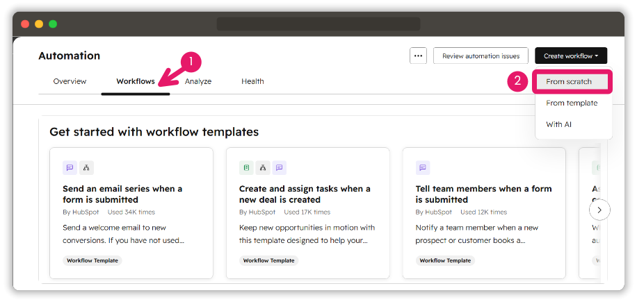
Task: Click the yellow minimize window button
Action: coord(39,24)
